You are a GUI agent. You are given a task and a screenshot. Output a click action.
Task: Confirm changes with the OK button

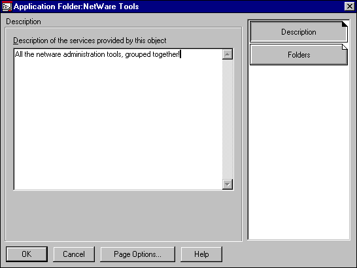27,254
